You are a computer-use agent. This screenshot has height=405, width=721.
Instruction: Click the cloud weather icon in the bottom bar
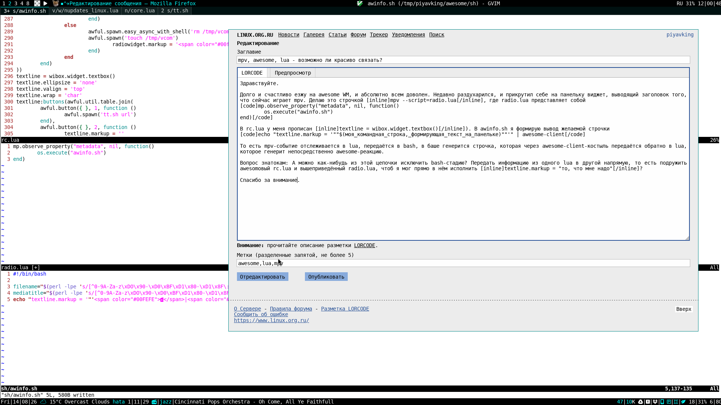43,402
